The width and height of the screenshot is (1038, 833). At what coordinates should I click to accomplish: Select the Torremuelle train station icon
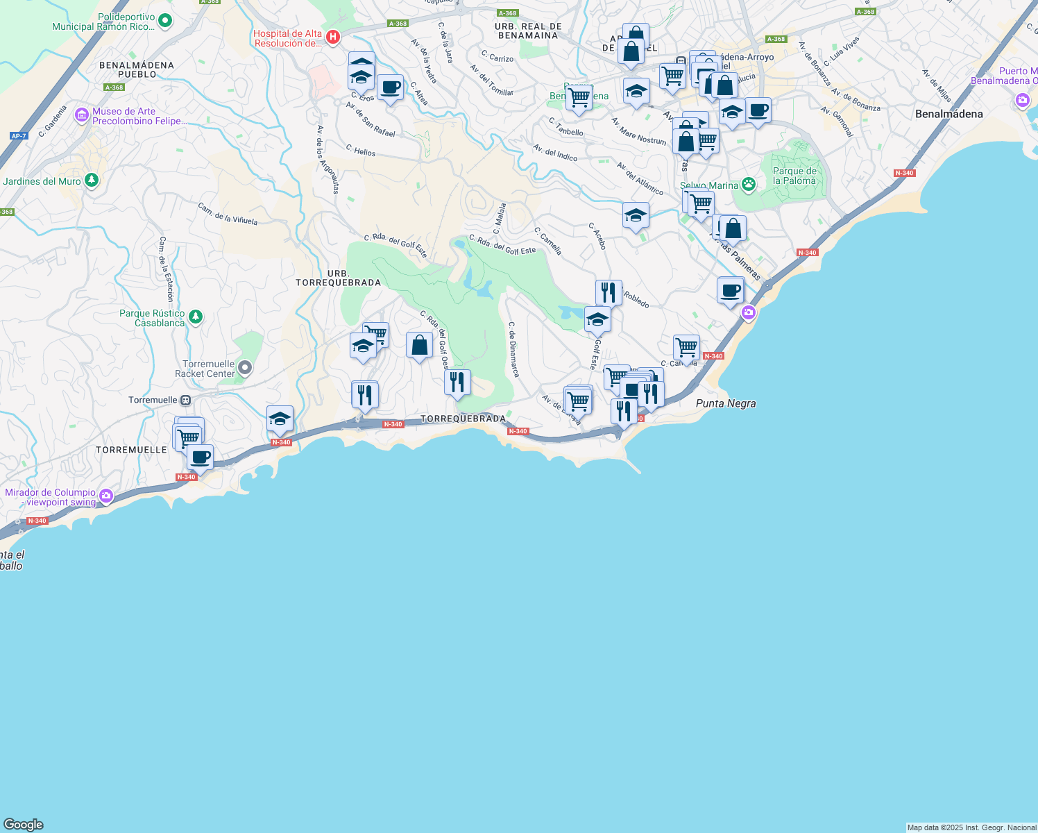[184, 401]
